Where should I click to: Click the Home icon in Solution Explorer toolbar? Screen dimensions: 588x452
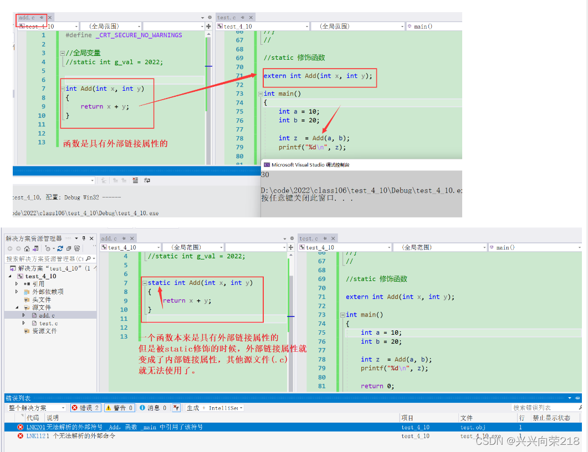point(27,248)
